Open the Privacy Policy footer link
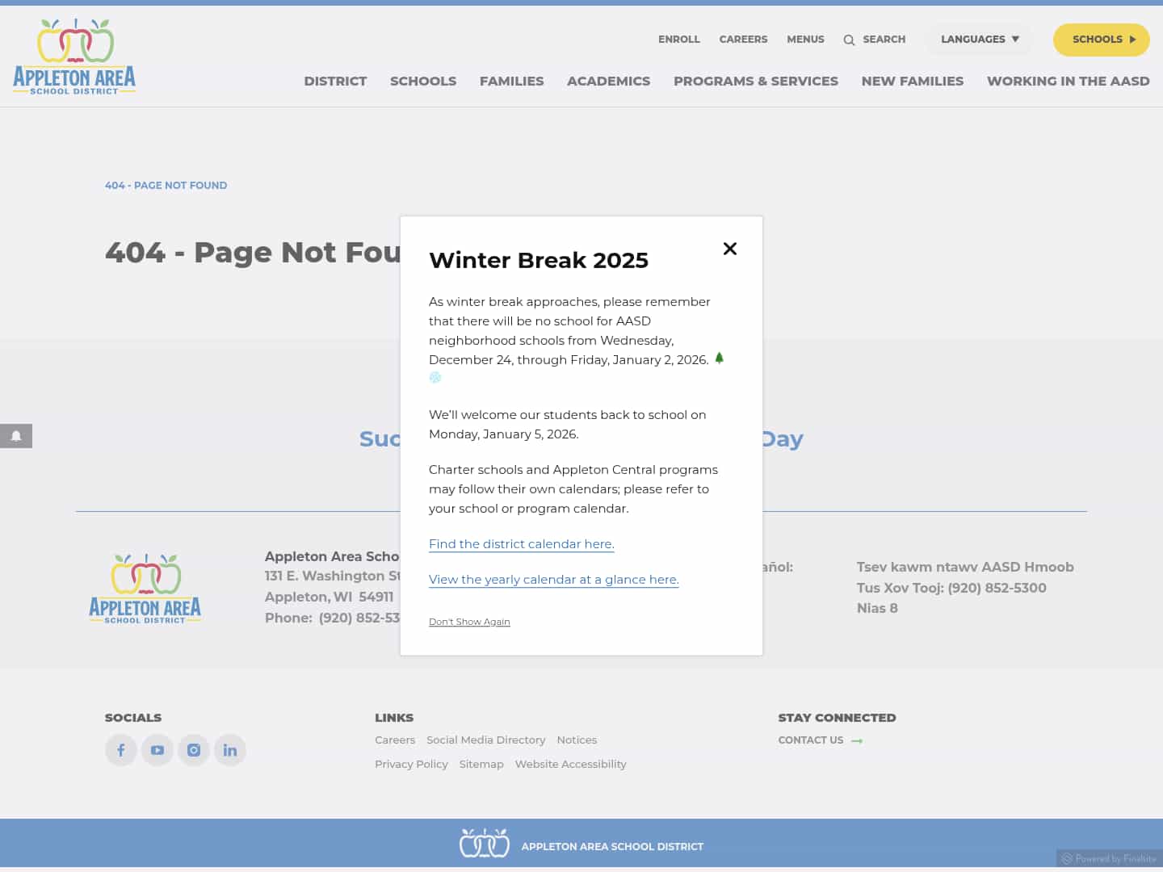Image resolution: width=1163 pixels, height=872 pixels. (x=411, y=764)
